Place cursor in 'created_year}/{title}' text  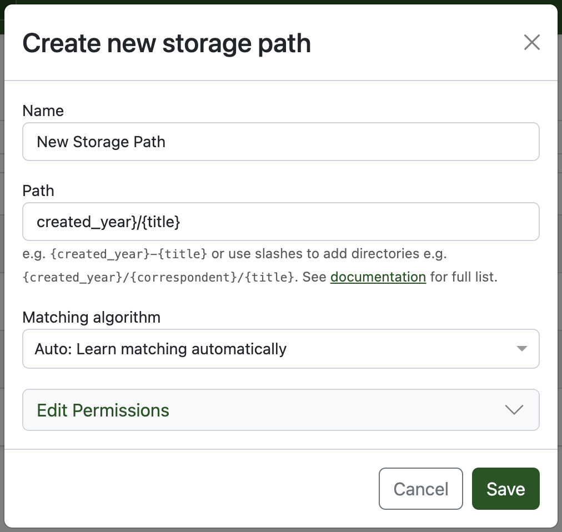pos(108,222)
